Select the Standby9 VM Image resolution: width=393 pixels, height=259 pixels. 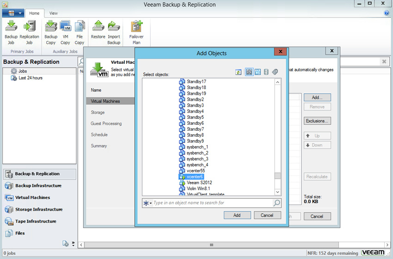[191, 141]
